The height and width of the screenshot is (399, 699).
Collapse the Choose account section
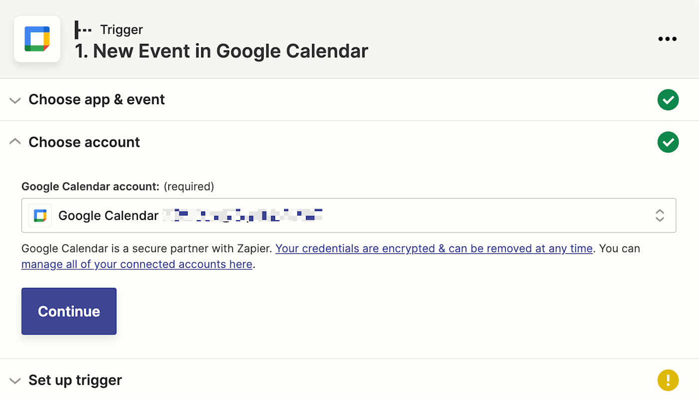(x=15, y=142)
